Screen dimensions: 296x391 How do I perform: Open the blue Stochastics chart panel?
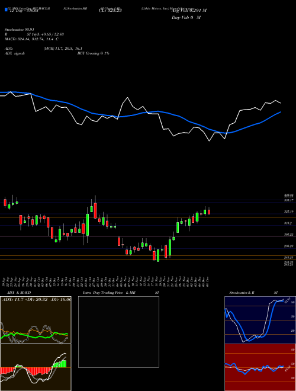pyautogui.click(x=260, y=320)
